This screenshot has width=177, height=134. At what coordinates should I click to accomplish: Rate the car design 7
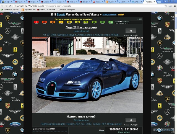[86, 22]
